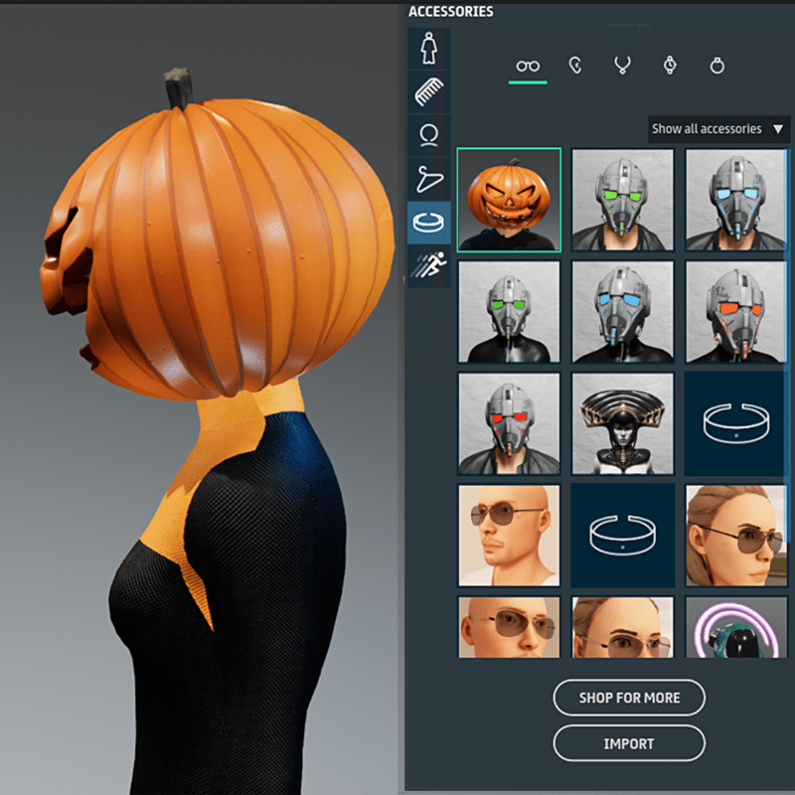Select the accessories ring category icon
This screenshot has height=795, width=795.
click(429, 223)
